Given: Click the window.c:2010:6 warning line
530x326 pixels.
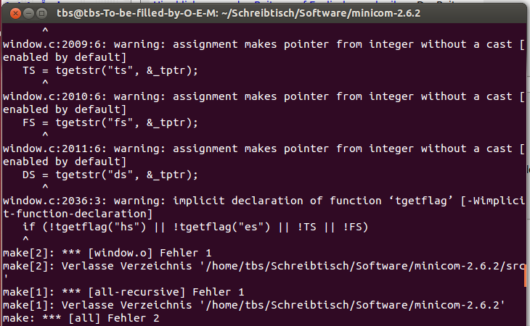Looking at the screenshot, I should tap(264, 96).
